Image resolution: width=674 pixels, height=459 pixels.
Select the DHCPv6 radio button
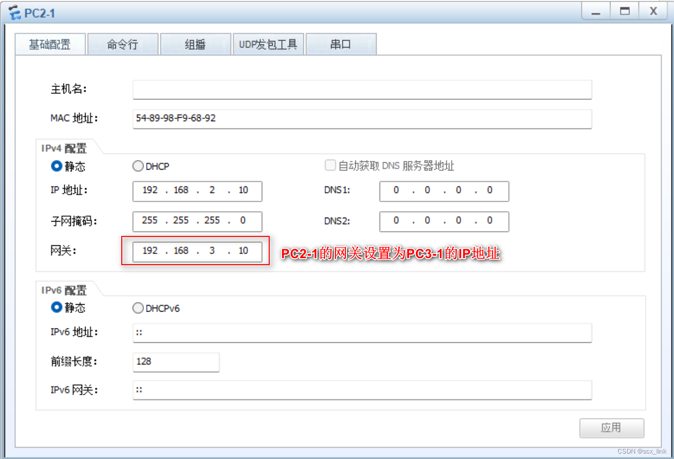click(138, 308)
